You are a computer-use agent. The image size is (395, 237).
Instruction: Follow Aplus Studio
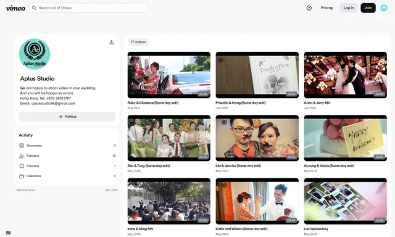click(x=67, y=117)
